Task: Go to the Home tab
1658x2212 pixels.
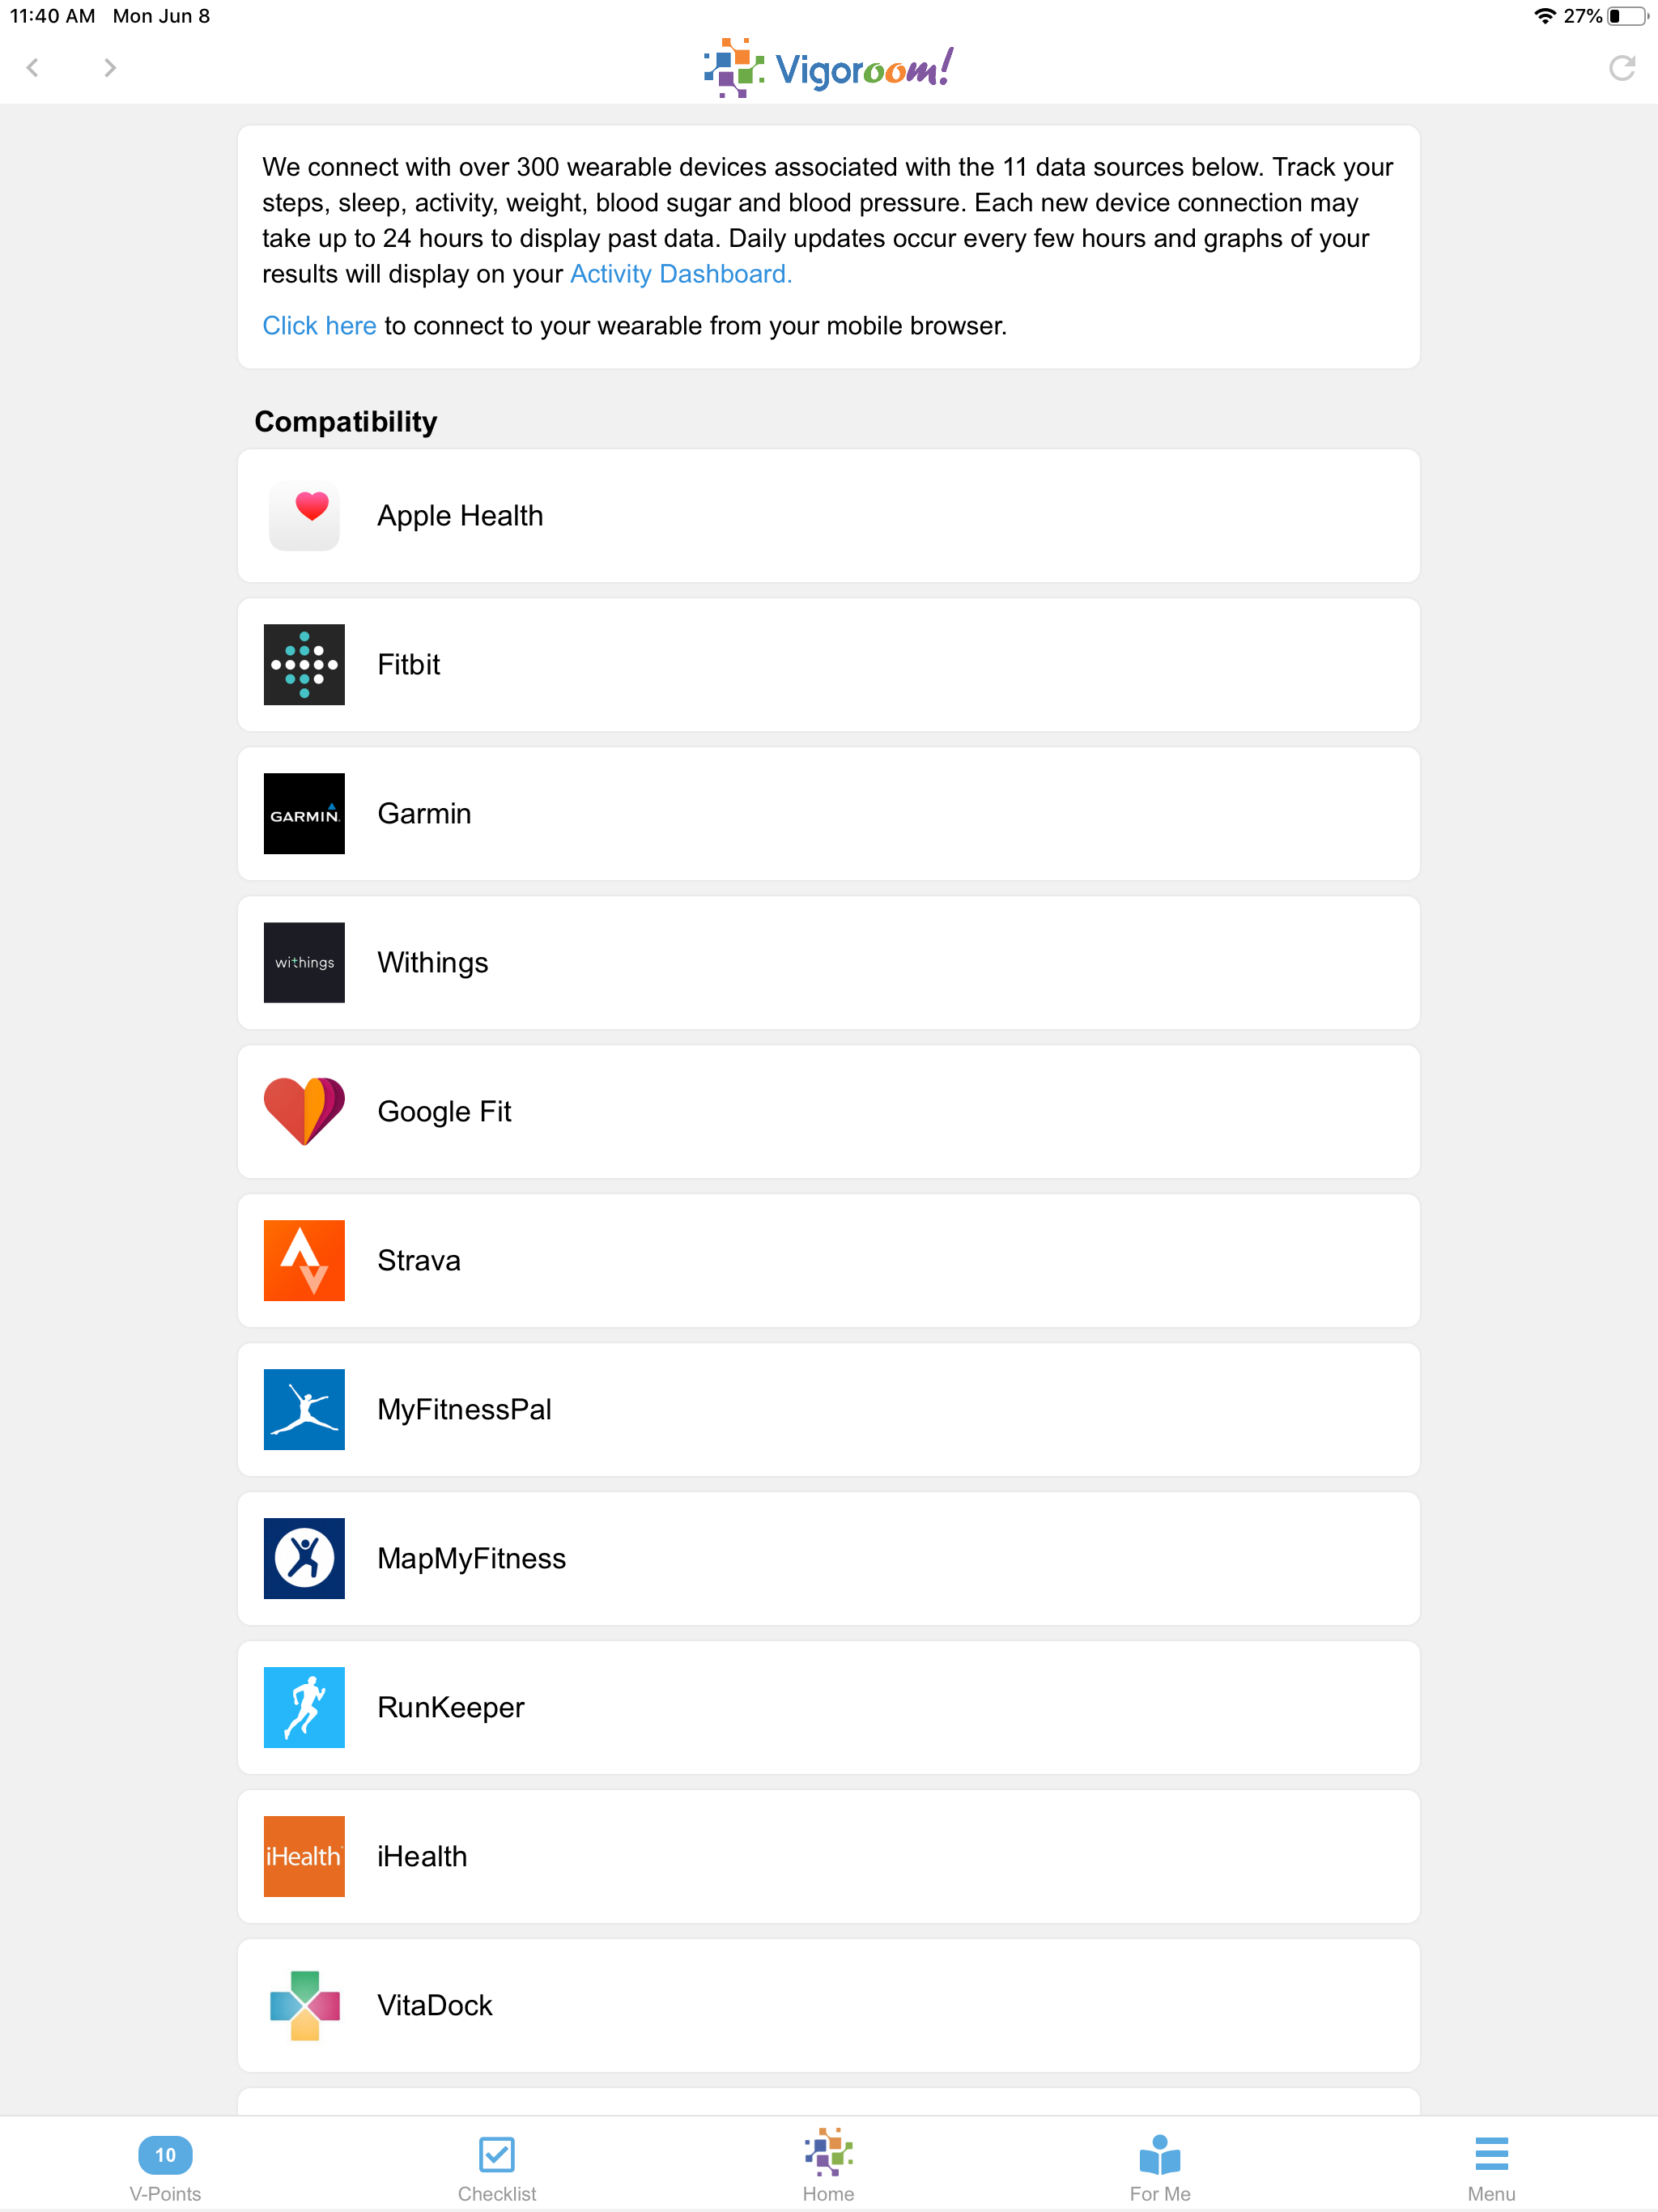Action: (828, 2166)
